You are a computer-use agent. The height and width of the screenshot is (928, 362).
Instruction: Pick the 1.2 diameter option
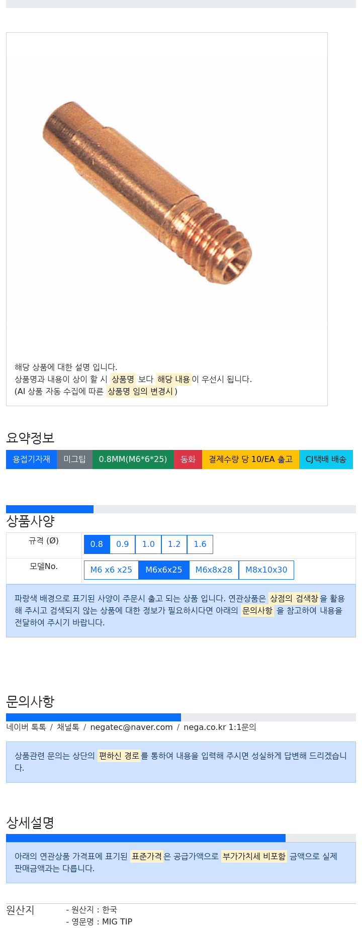[x=174, y=544]
